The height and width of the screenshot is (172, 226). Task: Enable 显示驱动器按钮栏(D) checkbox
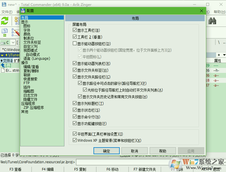[x=75, y=43]
